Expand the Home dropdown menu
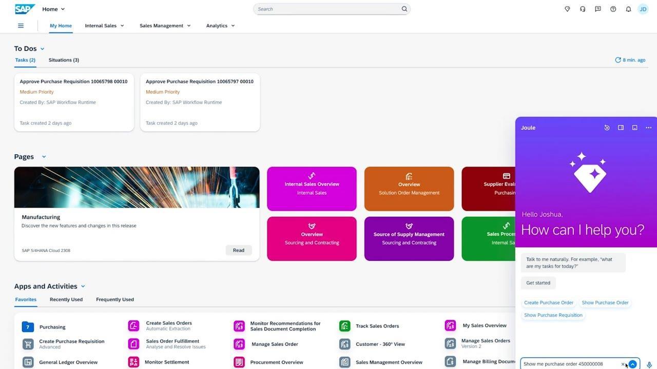 [53, 9]
